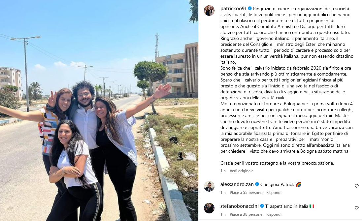This screenshot has height=221, width=362.
Task: Click patrickoo91's verified badge
Action: point(250,9)
